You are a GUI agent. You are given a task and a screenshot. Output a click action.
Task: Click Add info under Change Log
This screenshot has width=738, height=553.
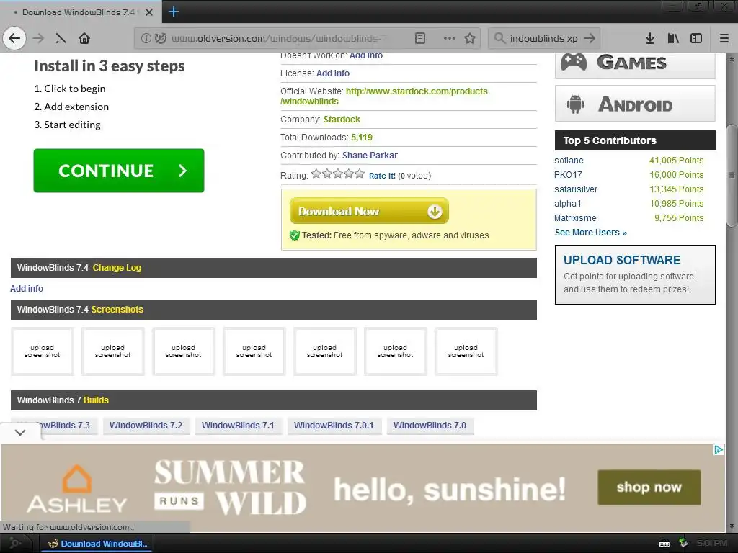tap(27, 288)
